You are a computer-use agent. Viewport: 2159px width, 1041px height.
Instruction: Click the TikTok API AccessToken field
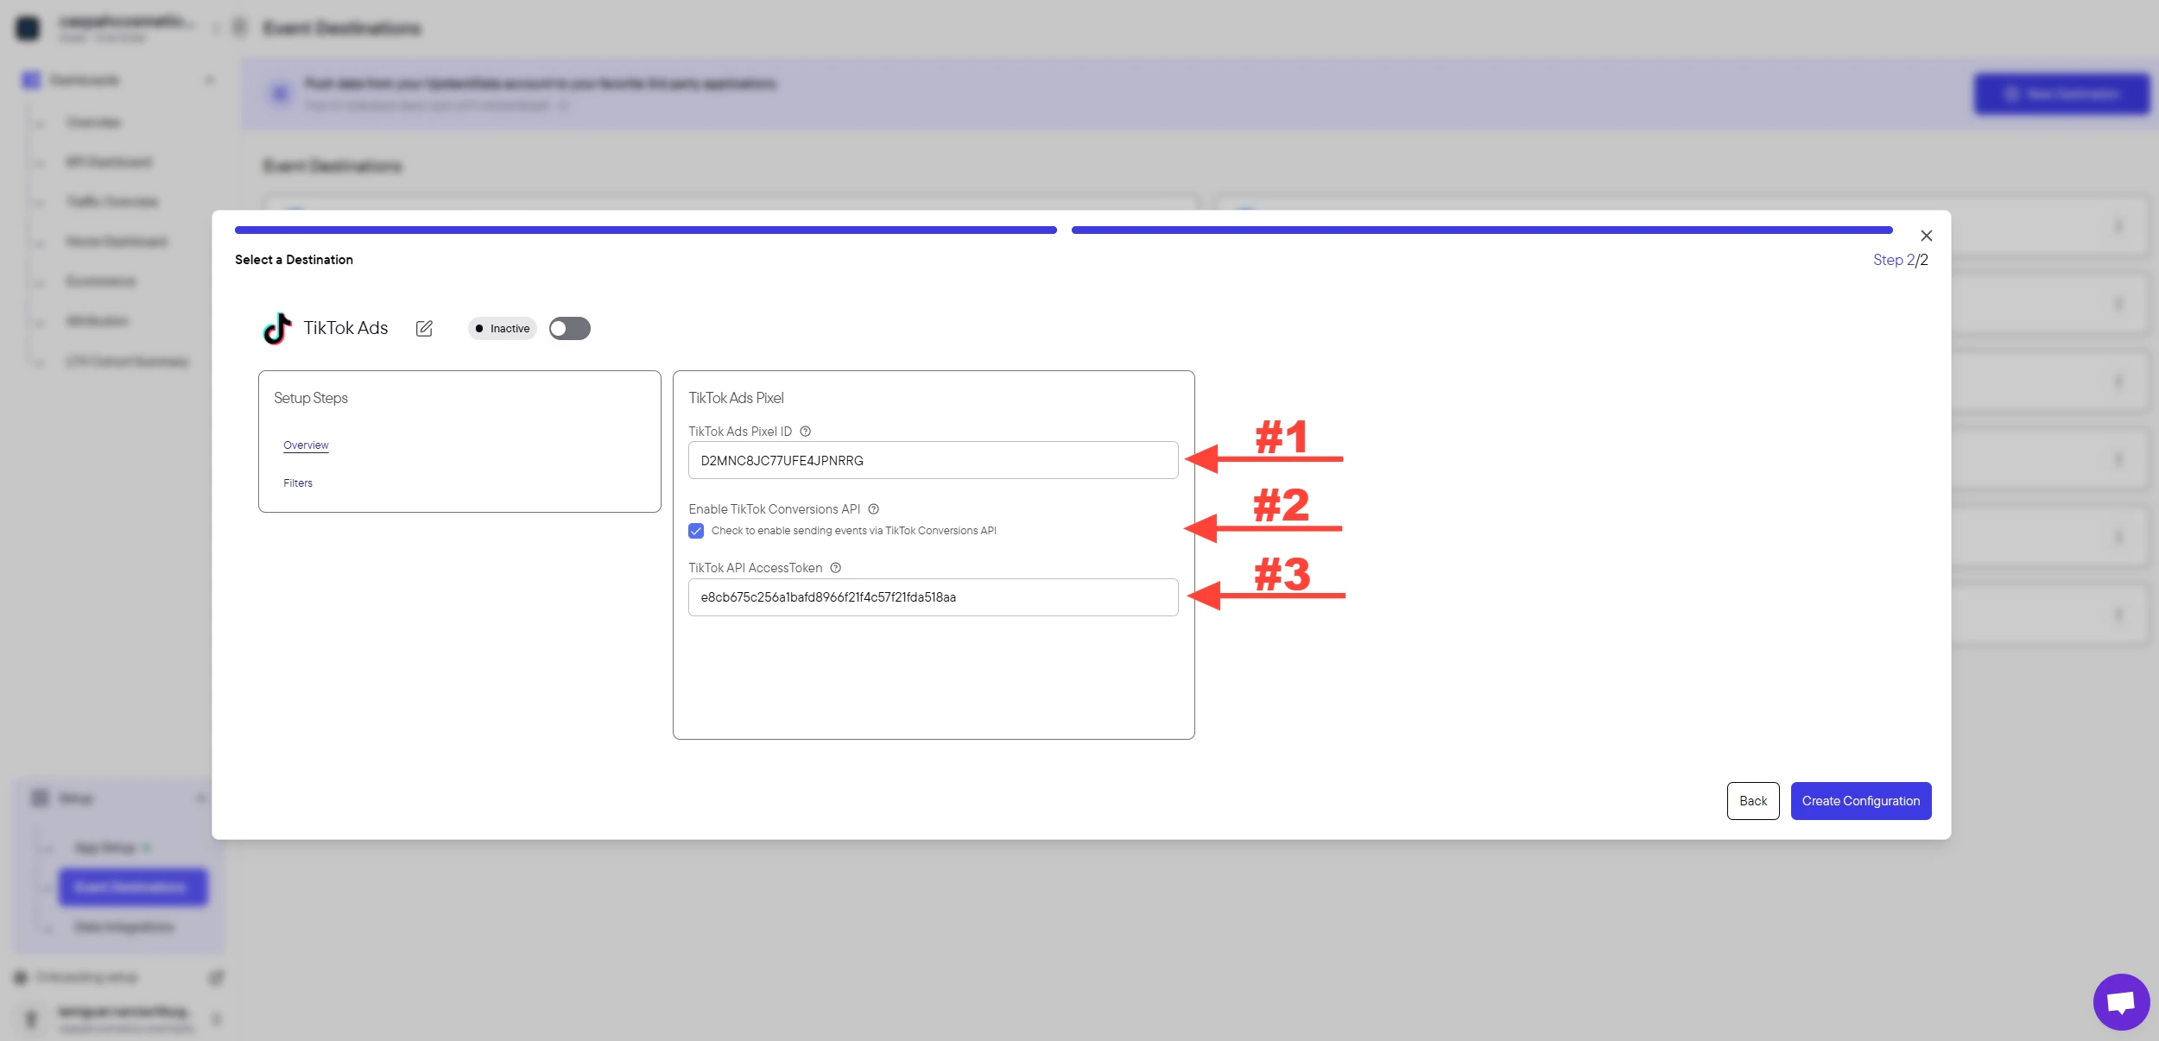pyautogui.click(x=933, y=597)
